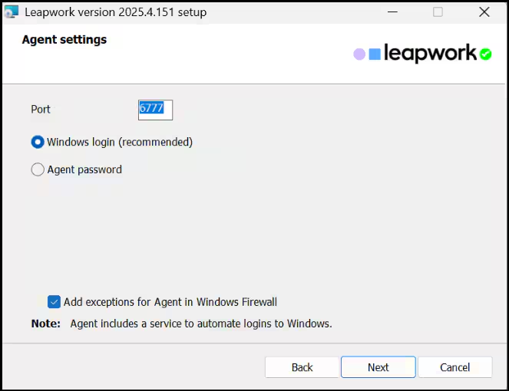509x391 pixels.
Task: Select the Windows login (recommended) radio button
Action: 38,142
